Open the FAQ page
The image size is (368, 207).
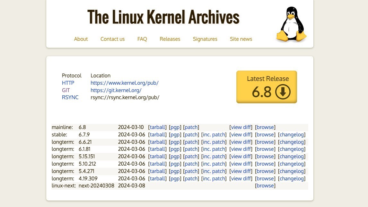click(x=142, y=39)
